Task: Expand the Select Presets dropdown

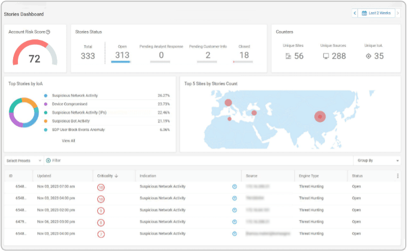Action: click(24, 160)
